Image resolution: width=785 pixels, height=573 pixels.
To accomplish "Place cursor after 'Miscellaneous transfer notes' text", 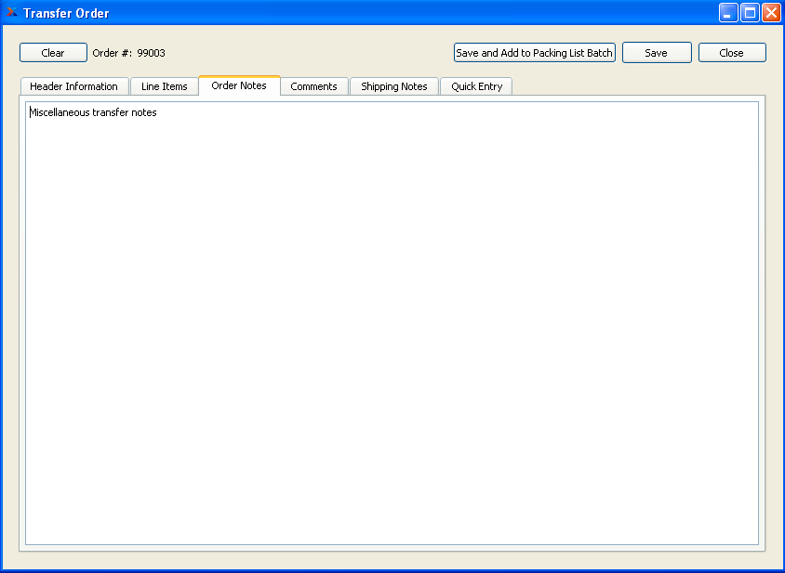I will [158, 111].
